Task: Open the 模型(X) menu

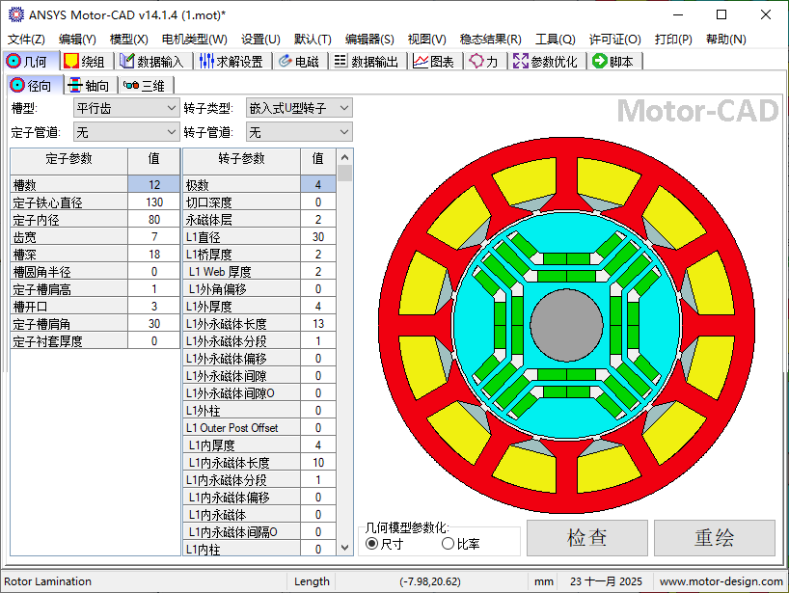Action: pyautogui.click(x=129, y=40)
